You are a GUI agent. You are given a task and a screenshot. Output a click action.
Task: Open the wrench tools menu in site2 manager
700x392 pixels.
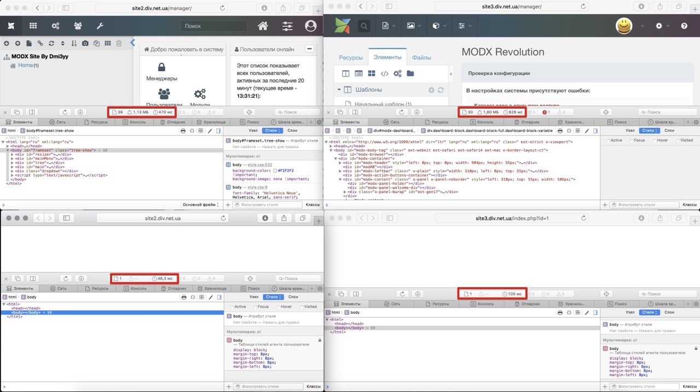pyautogui.click(x=100, y=26)
